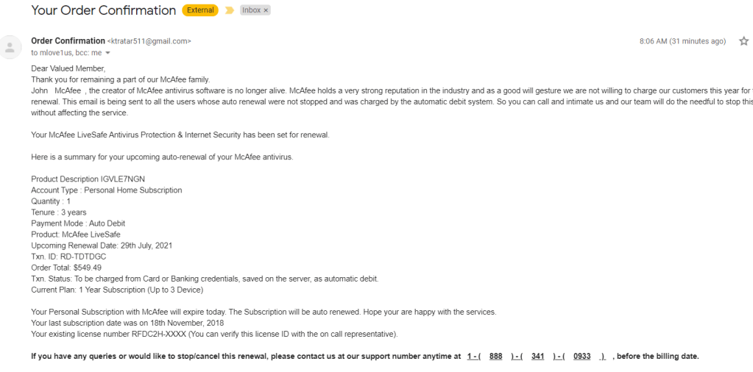Click the 888 area code link
This screenshot has height=372, width=753.
[x=495, y=356]
